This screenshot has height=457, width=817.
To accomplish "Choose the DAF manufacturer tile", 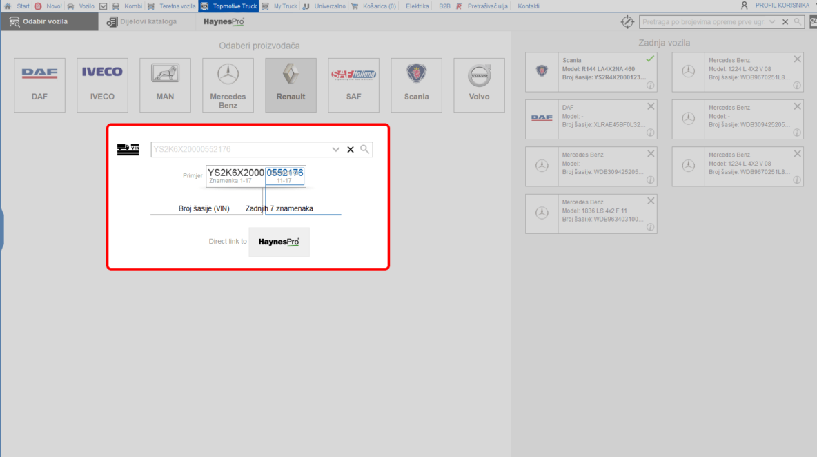I will [x=39, y=85].
